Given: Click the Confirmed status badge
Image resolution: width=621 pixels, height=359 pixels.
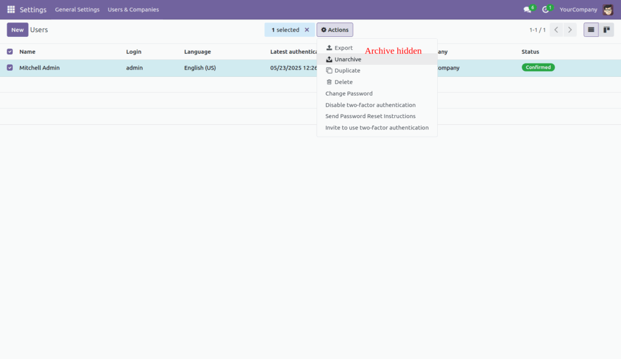Looking at the screenshot, I should [x=538, y=67].
